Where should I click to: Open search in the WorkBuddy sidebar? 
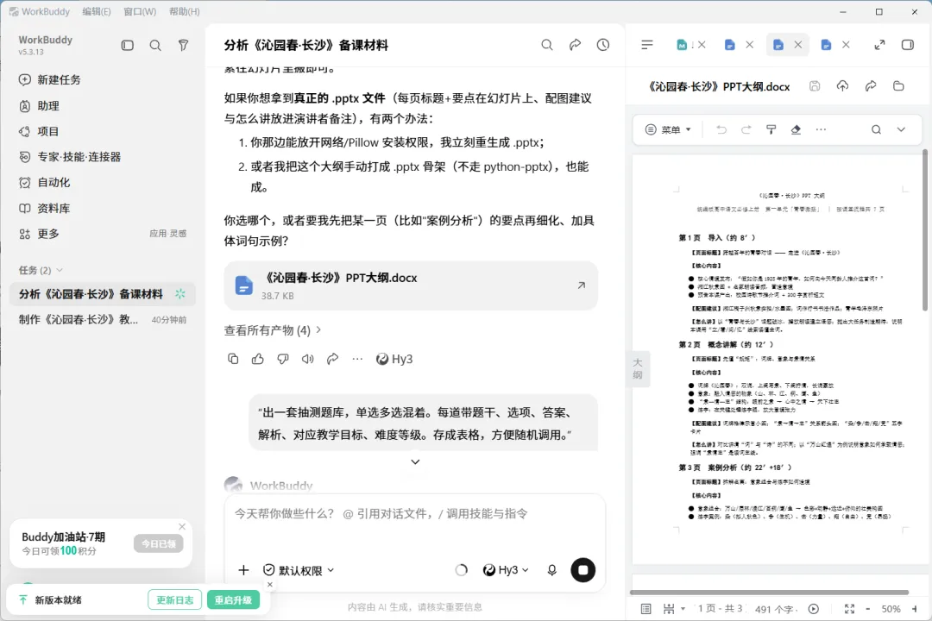pos(155,45)
